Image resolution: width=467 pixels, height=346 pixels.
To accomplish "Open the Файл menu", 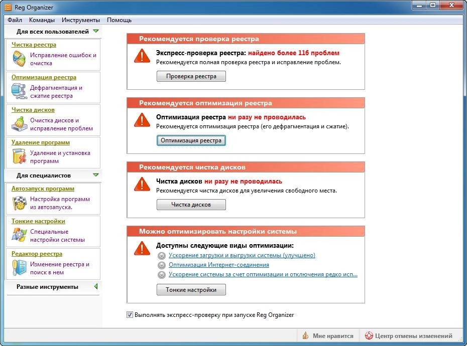I will pos(15,20).
